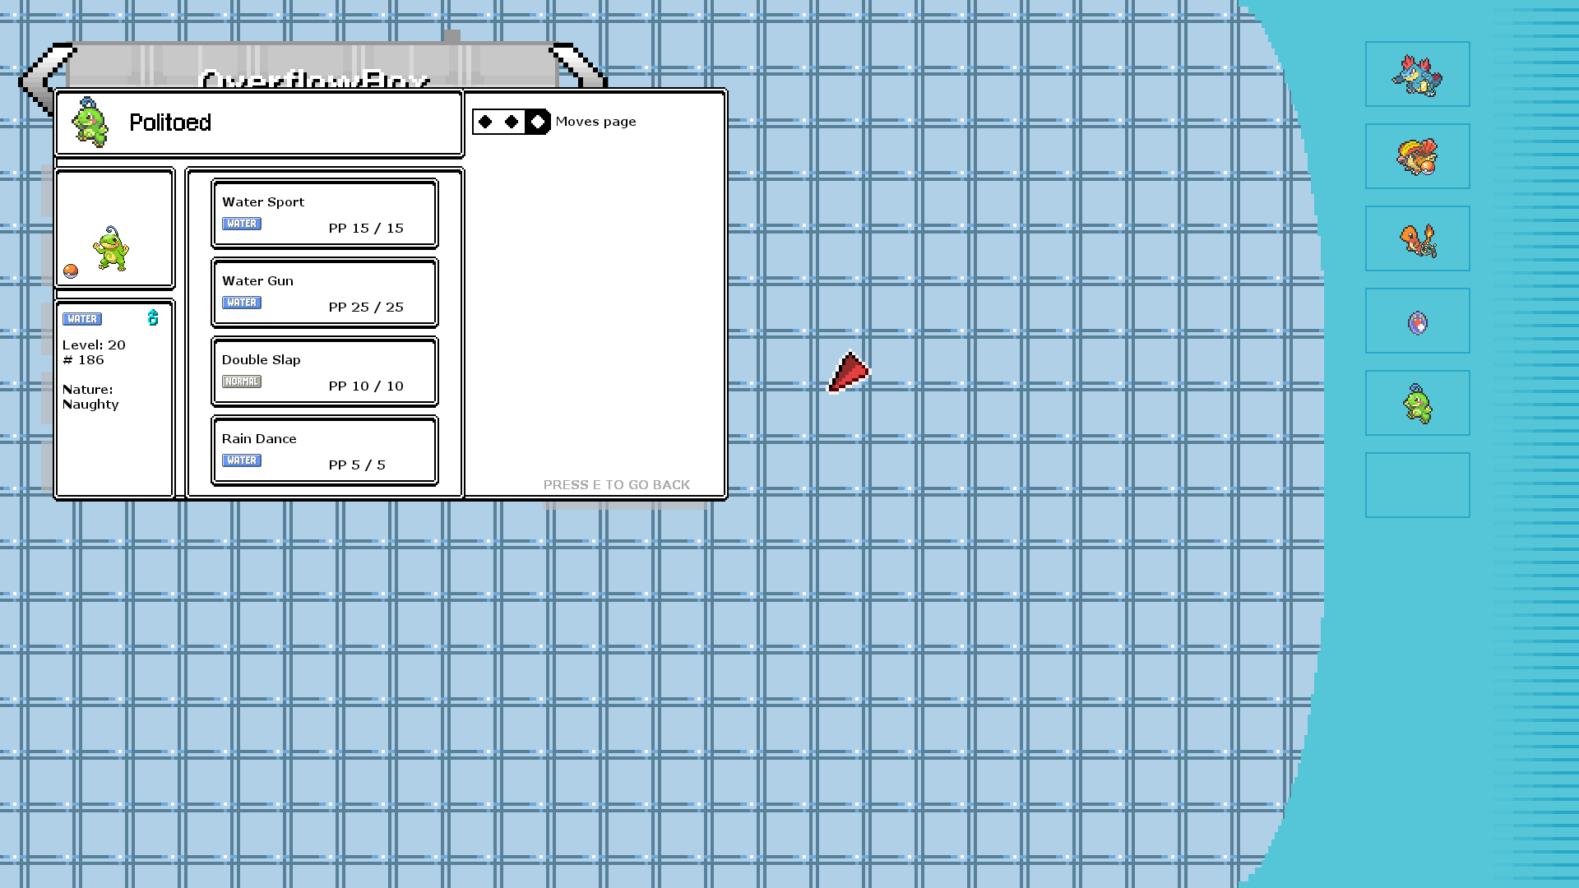Image resolution: width=1579 pixels, height=888 pixels.
Task: Click the Poké Ball icon in the portrait box
Action: coord(71,271)
